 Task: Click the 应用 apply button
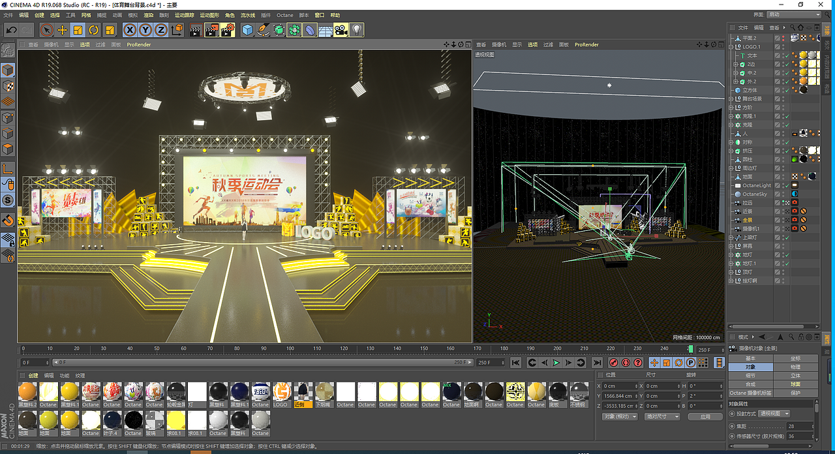pos(705,416)
